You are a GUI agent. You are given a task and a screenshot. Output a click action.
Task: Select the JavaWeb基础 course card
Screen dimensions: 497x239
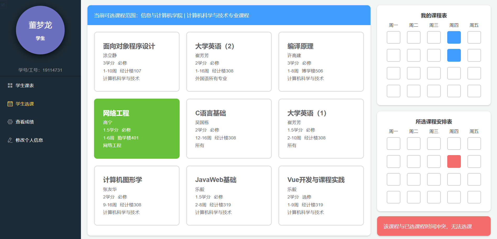[x=229, y=196]
